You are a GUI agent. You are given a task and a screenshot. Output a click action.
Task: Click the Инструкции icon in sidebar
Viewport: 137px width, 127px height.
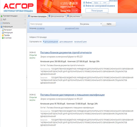[x=3, y=33]
